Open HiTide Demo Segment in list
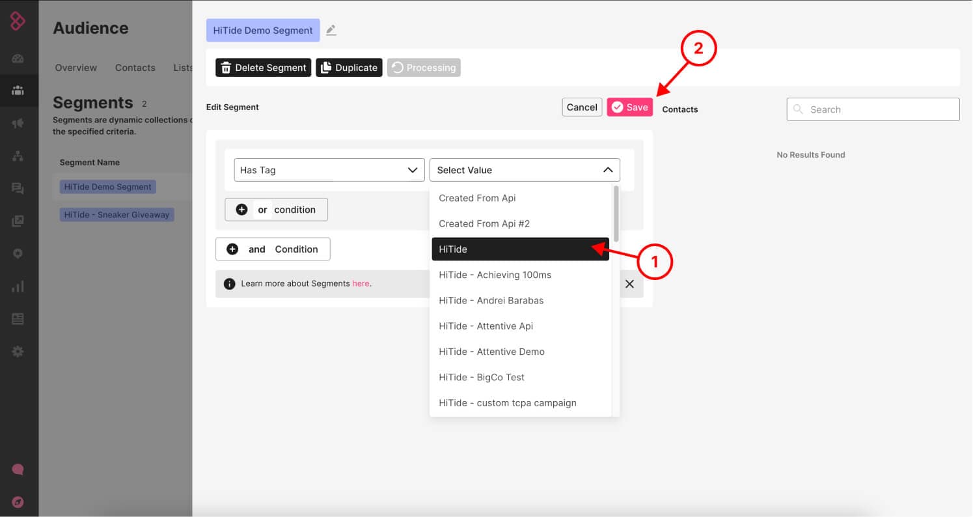The height and width of the screenshot is (517, 973). (108, 187)
